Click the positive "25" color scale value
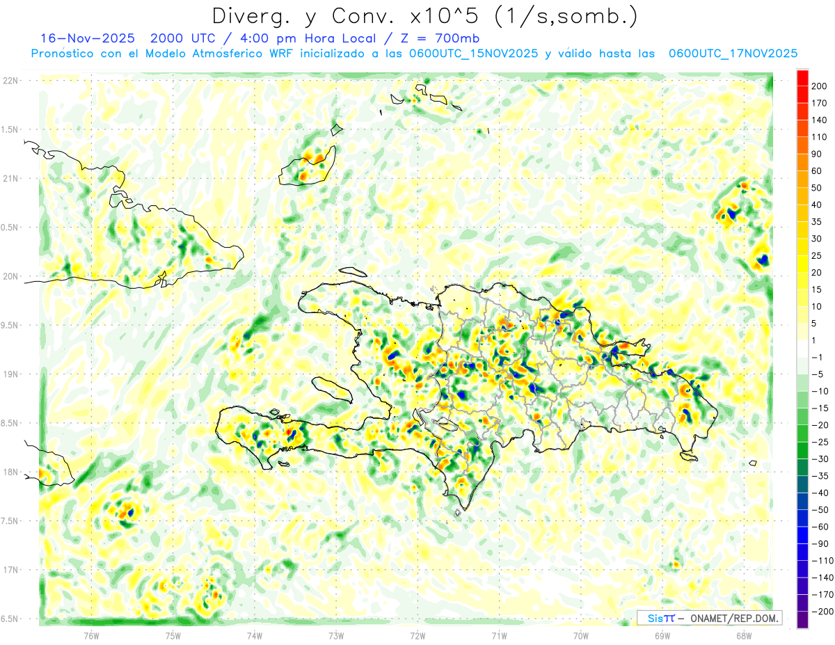This screenshot has height=645, width=835. click(817, 256)
